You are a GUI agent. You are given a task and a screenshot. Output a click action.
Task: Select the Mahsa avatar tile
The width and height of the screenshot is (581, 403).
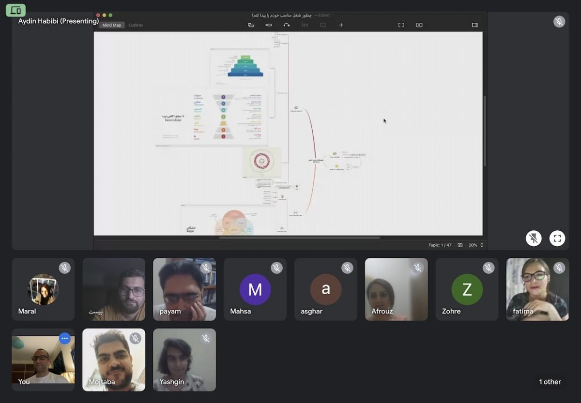255,289
